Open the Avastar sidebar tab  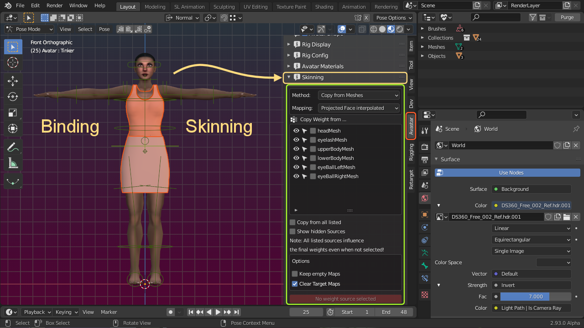click(x=411, y=126)
